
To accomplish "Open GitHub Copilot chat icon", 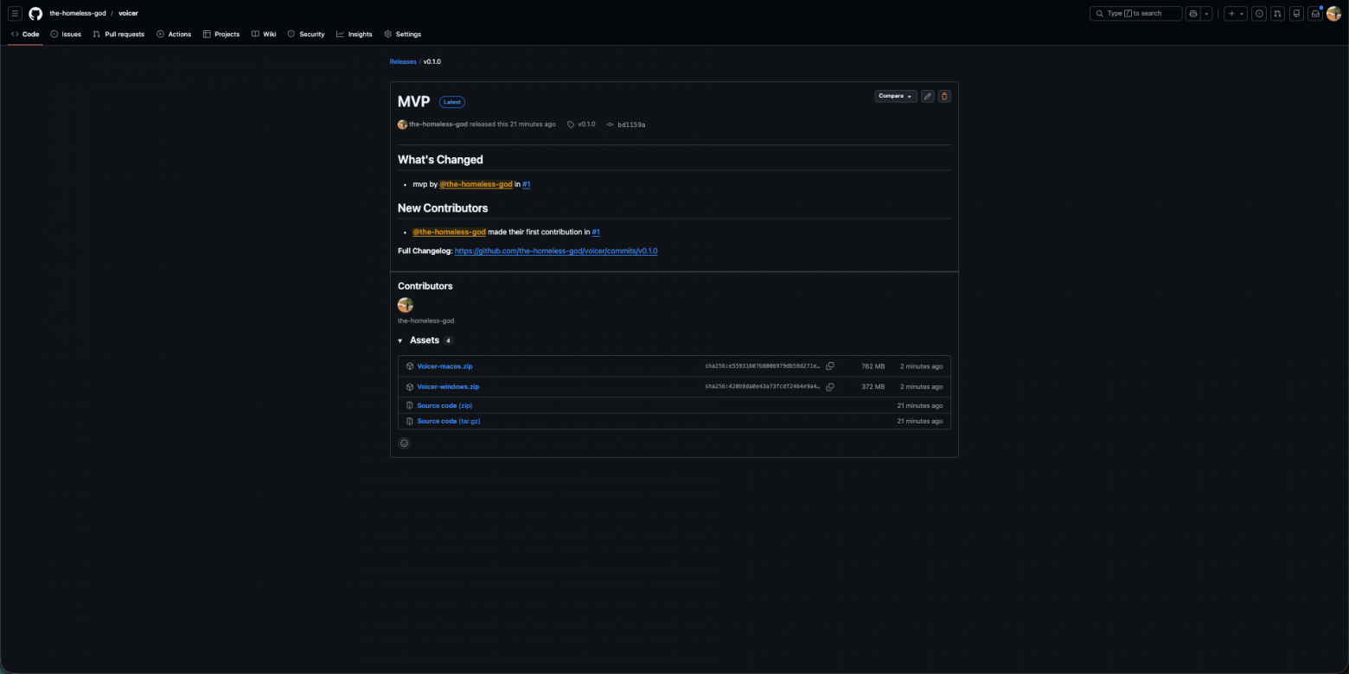I will point(1193,14).
